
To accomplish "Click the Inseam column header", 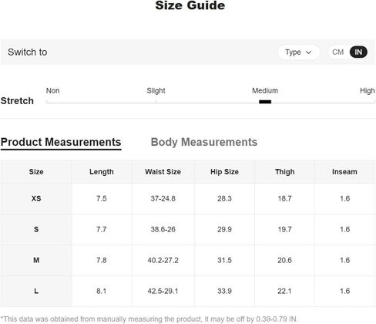I will pyautogui.click(x=344, y=172).
